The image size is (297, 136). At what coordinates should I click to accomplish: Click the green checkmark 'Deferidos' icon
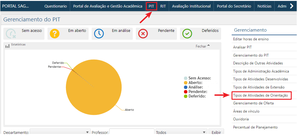pos(187,34)
